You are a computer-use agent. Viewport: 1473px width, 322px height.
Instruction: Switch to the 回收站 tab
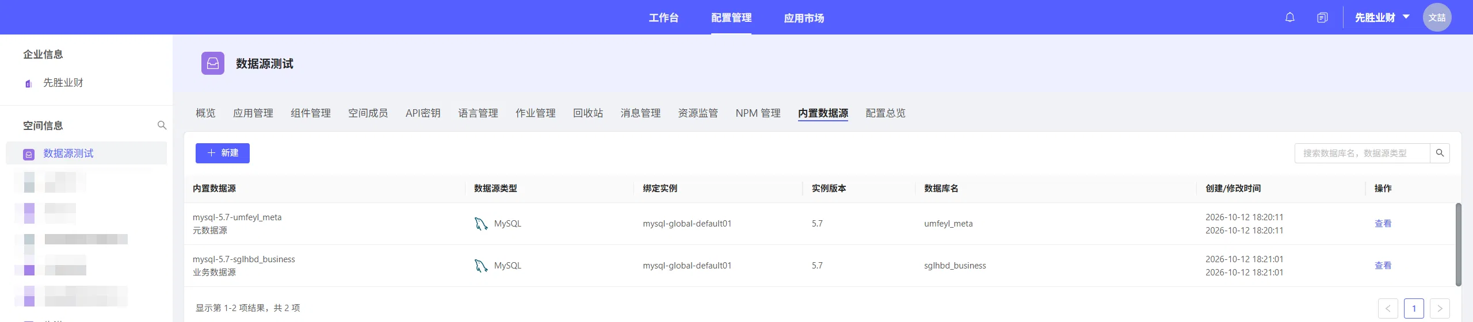(588, 113)
